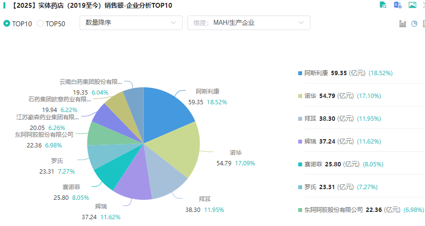Click the 拜耳 legend entry text
Viewport: 425px width, 226px height.
310,119
